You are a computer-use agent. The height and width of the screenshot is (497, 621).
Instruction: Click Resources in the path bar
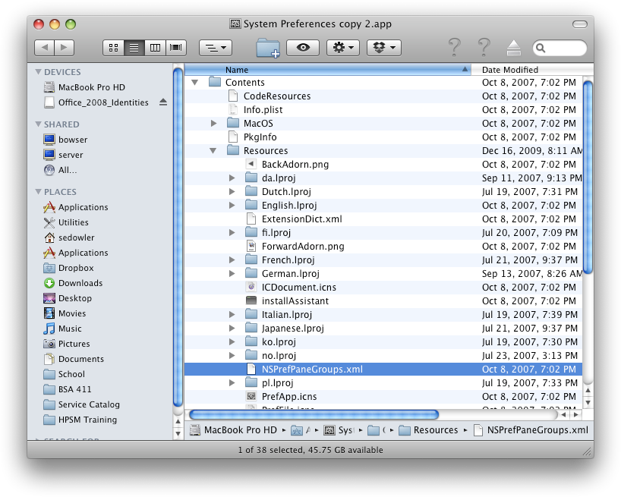coord(428,430)
